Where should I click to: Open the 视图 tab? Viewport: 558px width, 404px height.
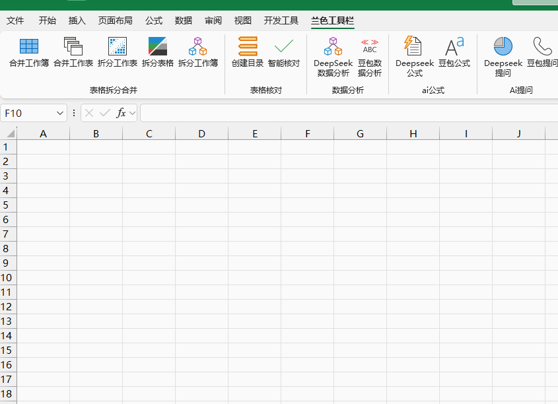point(243,20)
